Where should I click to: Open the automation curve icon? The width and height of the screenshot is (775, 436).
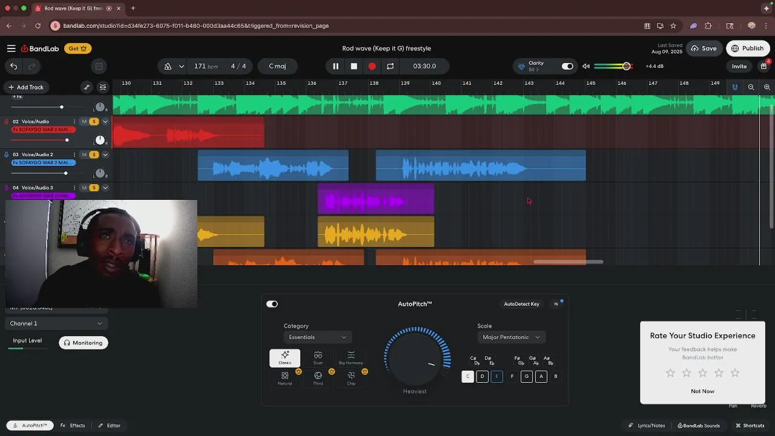87,87
